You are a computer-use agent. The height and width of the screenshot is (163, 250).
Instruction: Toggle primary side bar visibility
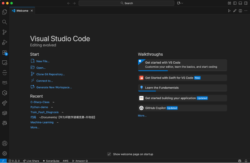click(235, 3)
